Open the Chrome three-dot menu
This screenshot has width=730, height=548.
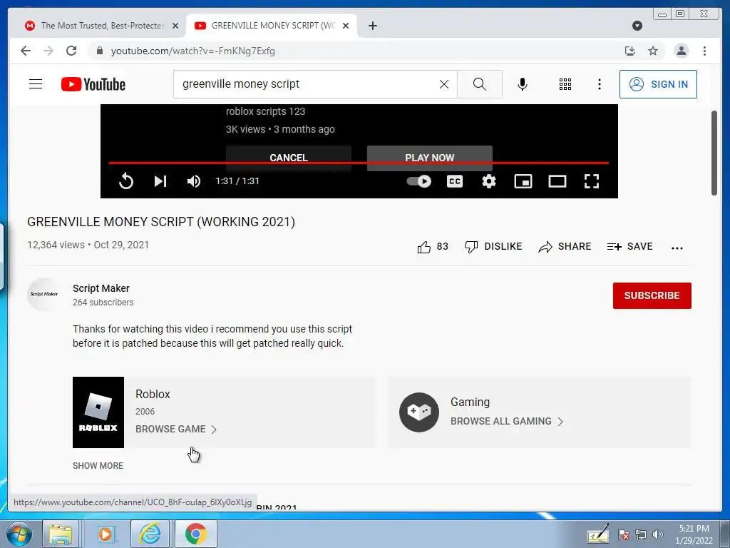tap(704, 51)
